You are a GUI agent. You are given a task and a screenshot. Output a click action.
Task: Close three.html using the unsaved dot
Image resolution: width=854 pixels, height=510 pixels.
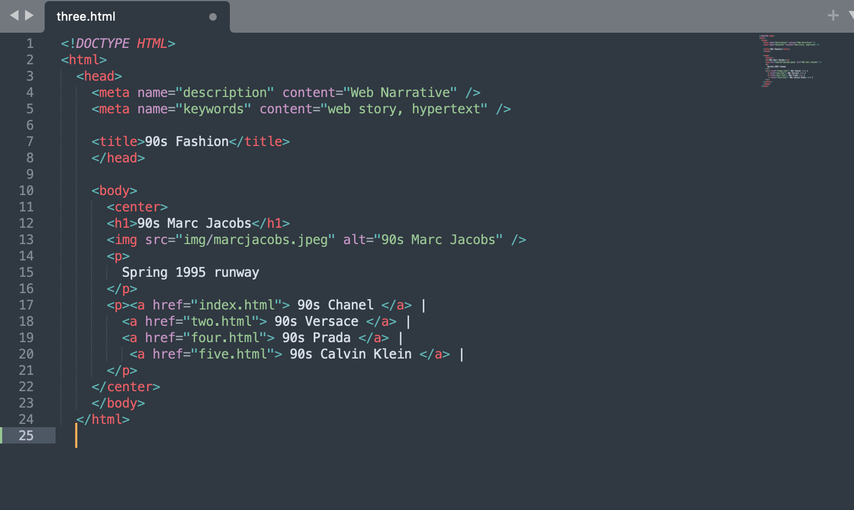[213, 17]
